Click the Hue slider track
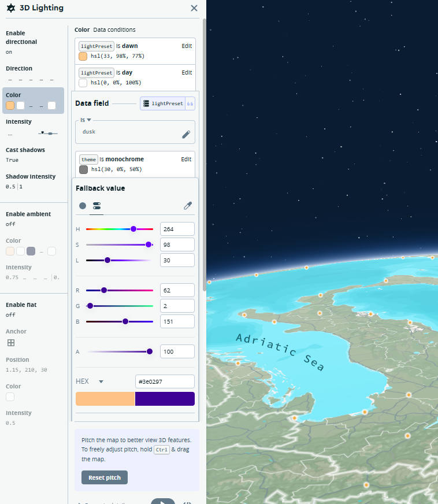 [x=119, y=229]
